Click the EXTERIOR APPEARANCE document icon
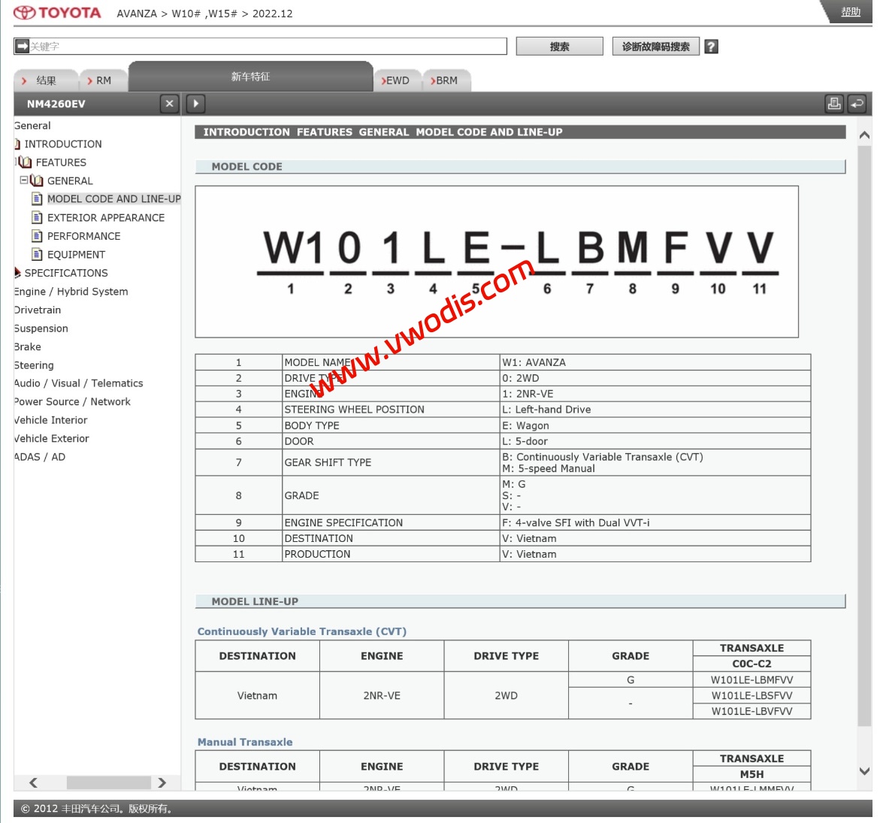The width and height of the screenshot is (886, 823). (x=37, y=217)
